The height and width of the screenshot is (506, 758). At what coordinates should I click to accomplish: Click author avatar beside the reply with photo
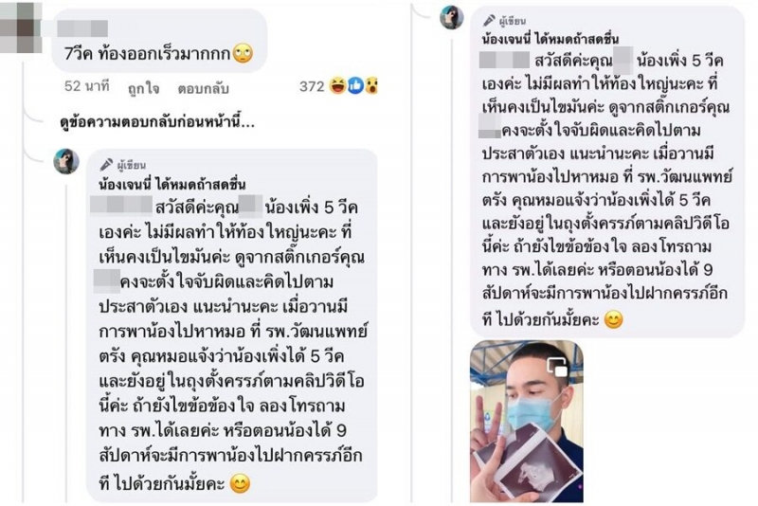click(452, 18)
